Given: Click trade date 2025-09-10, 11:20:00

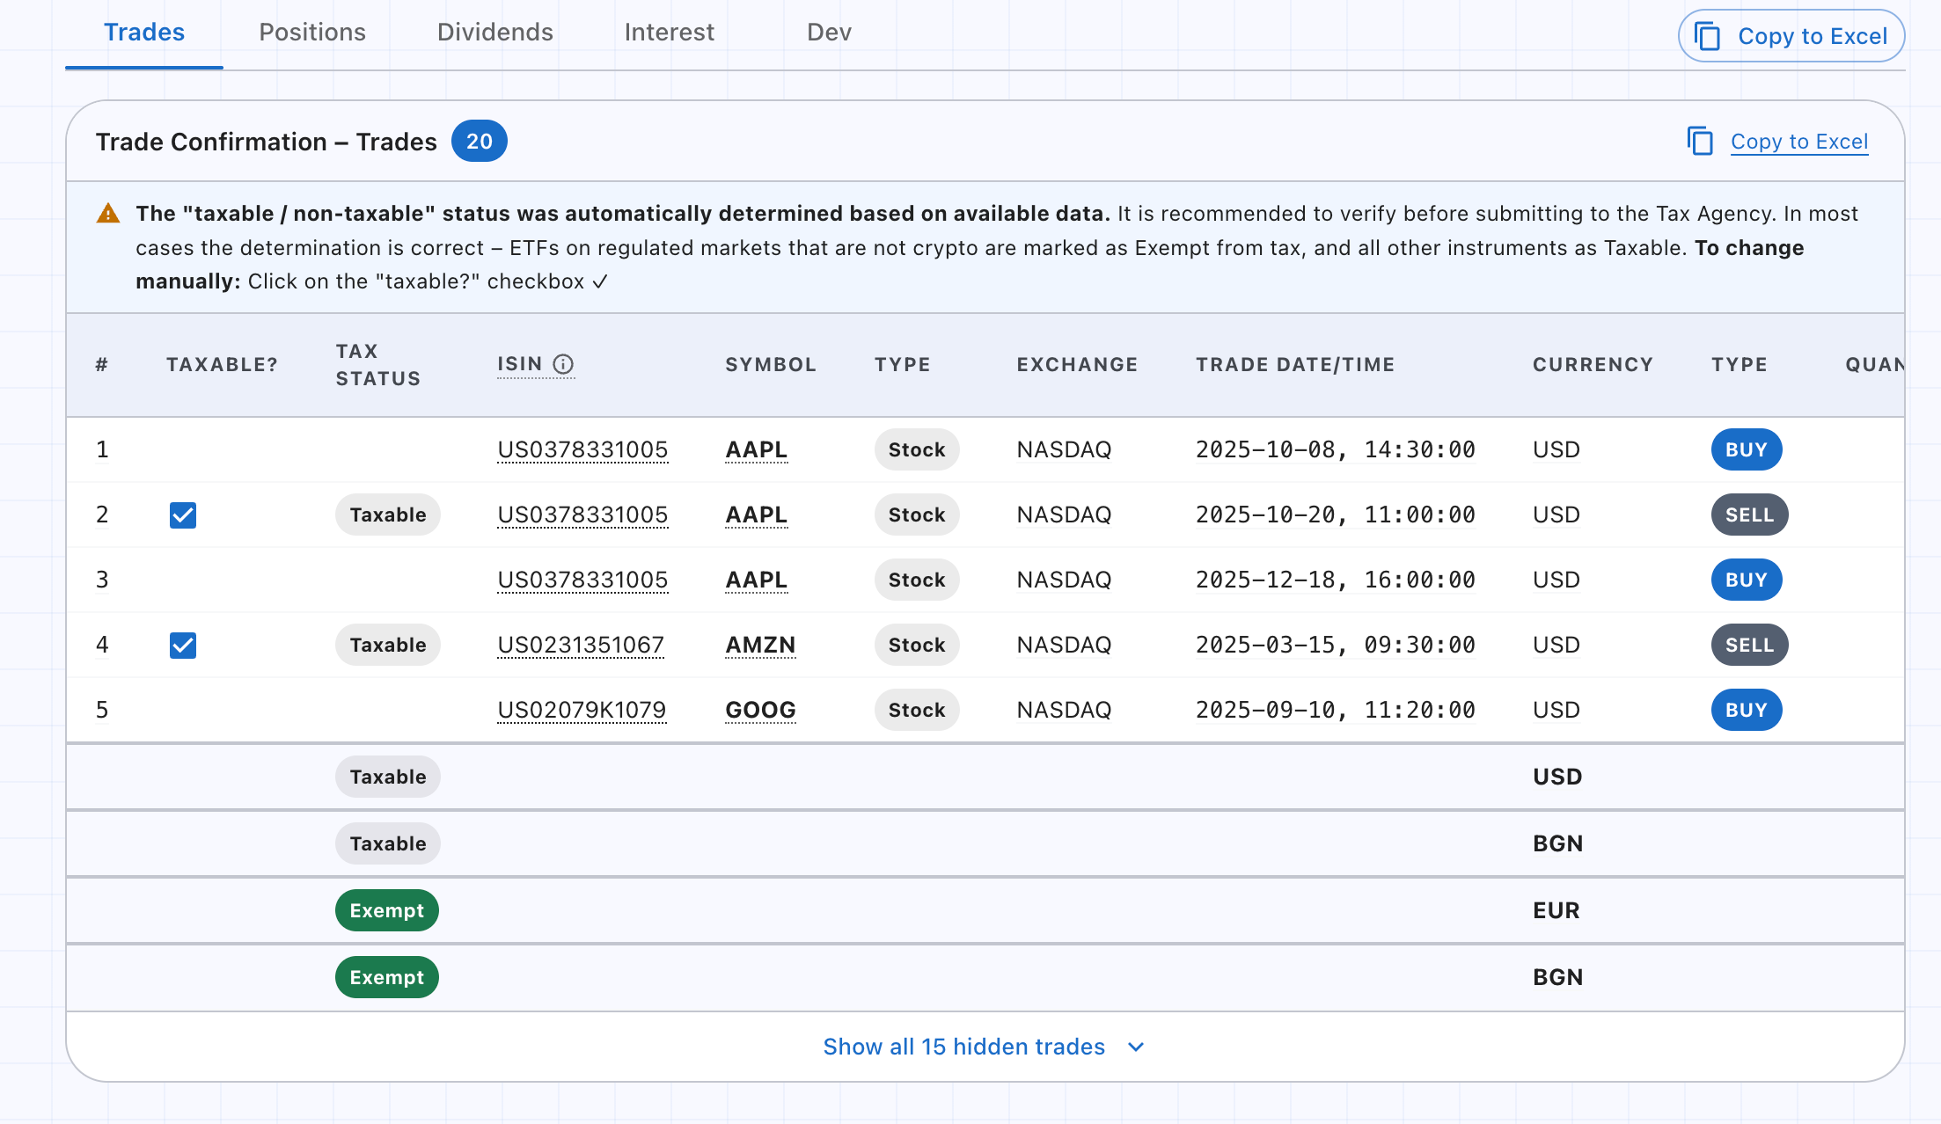Looking at the screenshot, I should [1336, 710].
